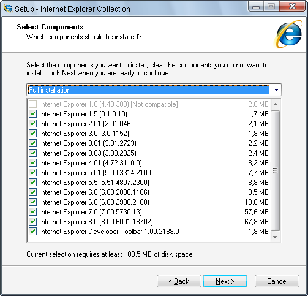308x296 pixels.
Task: Toggle Internet Explorer 3.0 (3.0.1152) checkbox
Action: (32, 134)
